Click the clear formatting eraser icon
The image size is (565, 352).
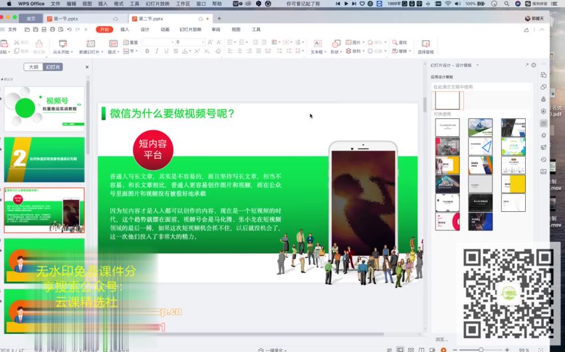[x=218, y=51]
